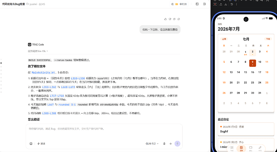The width and height of the screenshot is (277, 152).
Task: Click the thumbs-down feedback icon
Action: click(170, 19)
